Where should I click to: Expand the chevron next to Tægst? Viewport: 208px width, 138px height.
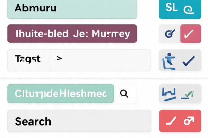click(59, 59)
